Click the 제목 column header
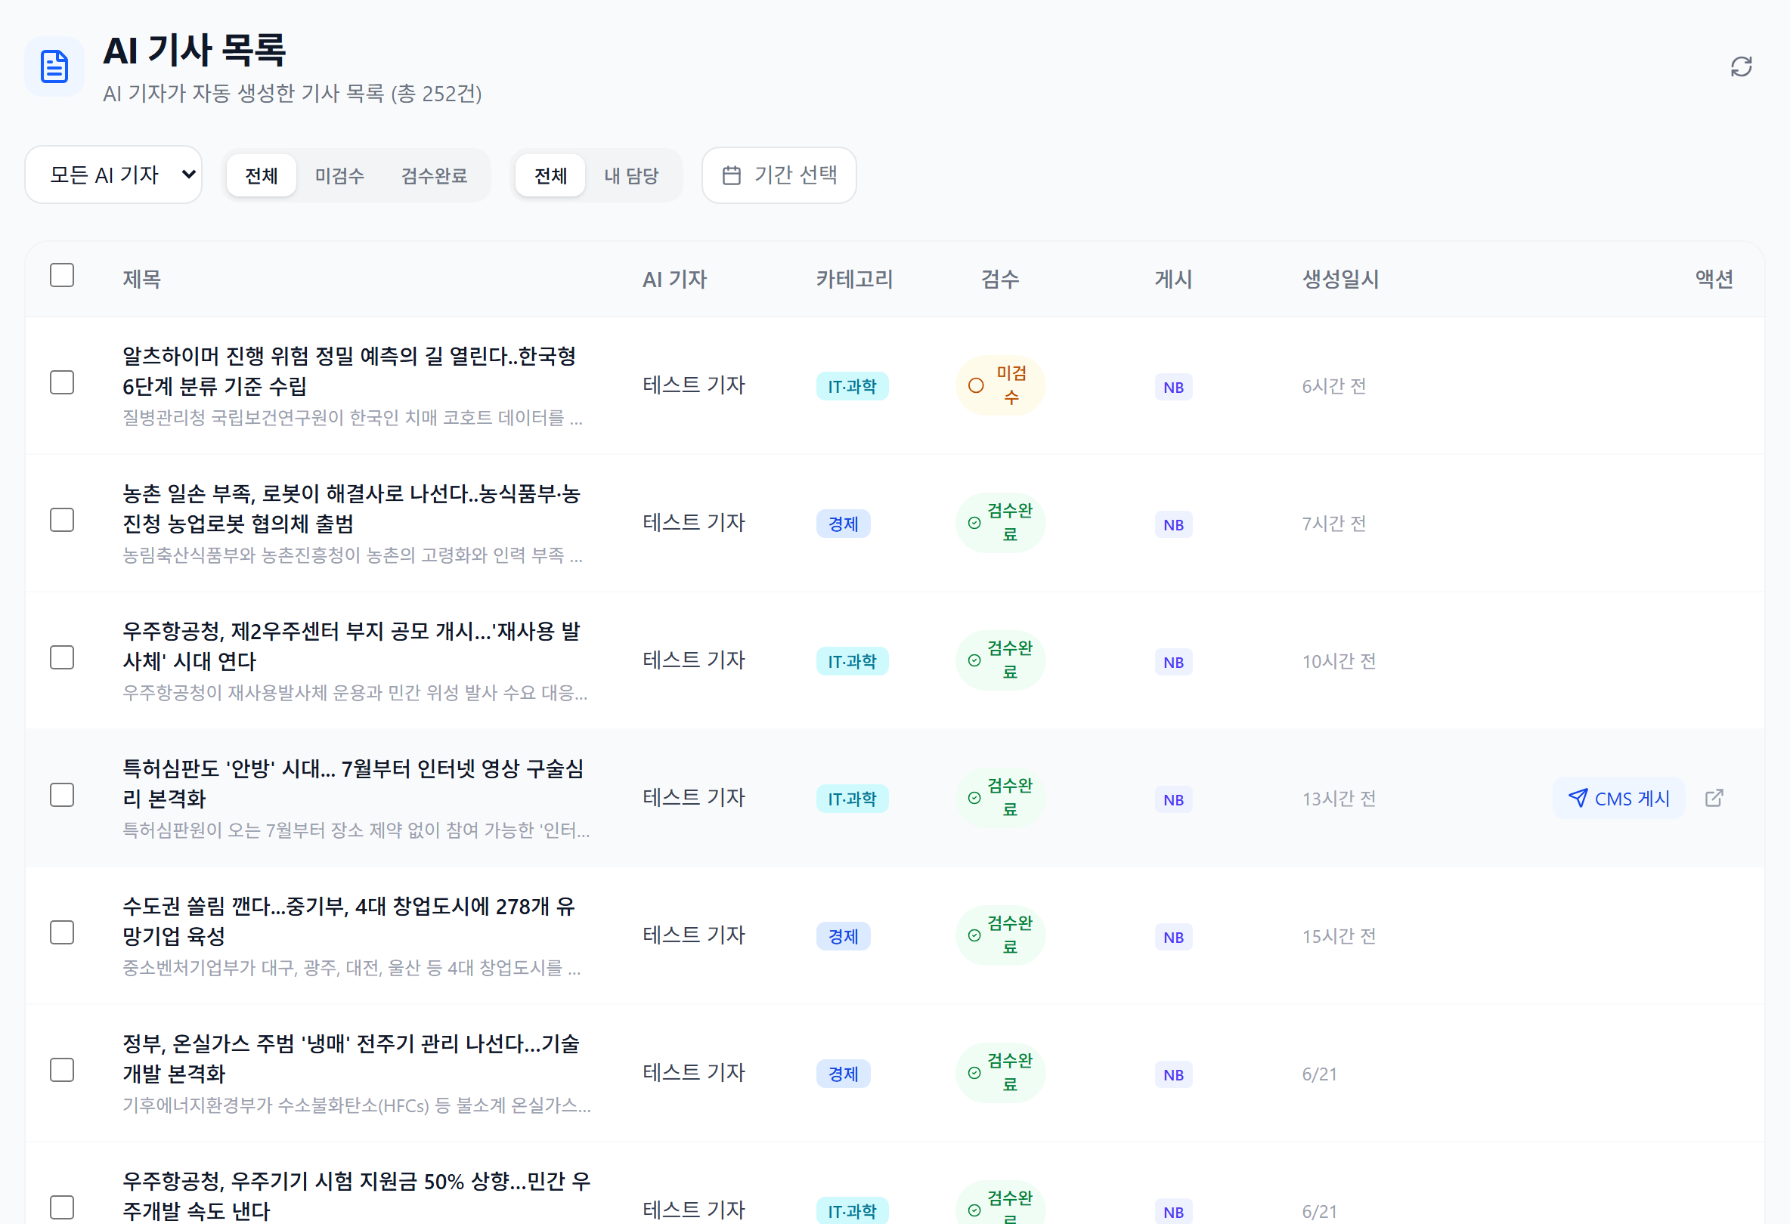This screenshot has height=1224, width=1790. (x=141, y=279)
